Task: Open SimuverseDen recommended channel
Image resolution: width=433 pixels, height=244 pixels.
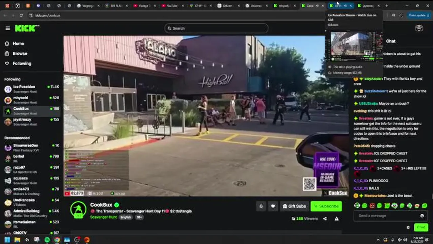Action: coord(32,147)
